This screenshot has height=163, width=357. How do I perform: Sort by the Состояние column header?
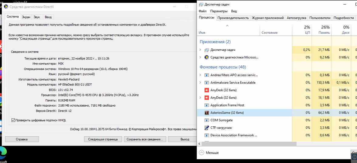(x=276, y=30)
